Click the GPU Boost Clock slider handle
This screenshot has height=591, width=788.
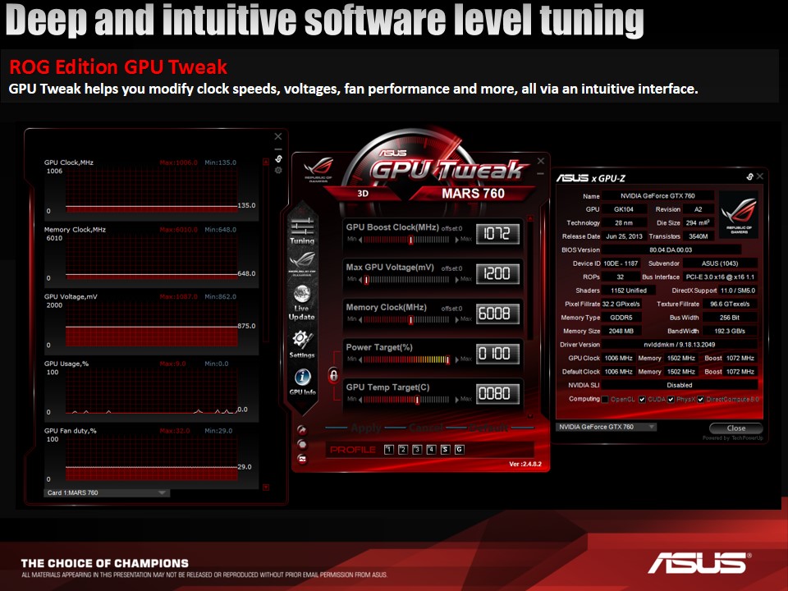coord(411,240)
